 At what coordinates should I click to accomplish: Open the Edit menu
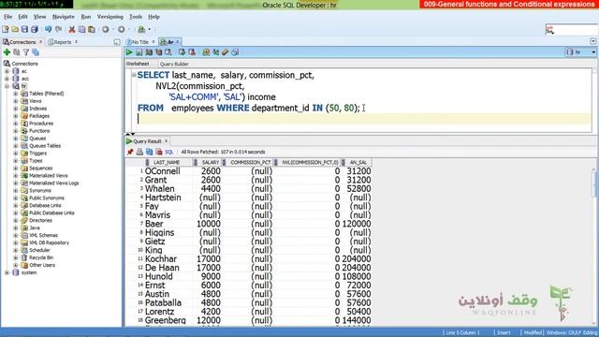(22, 17)
